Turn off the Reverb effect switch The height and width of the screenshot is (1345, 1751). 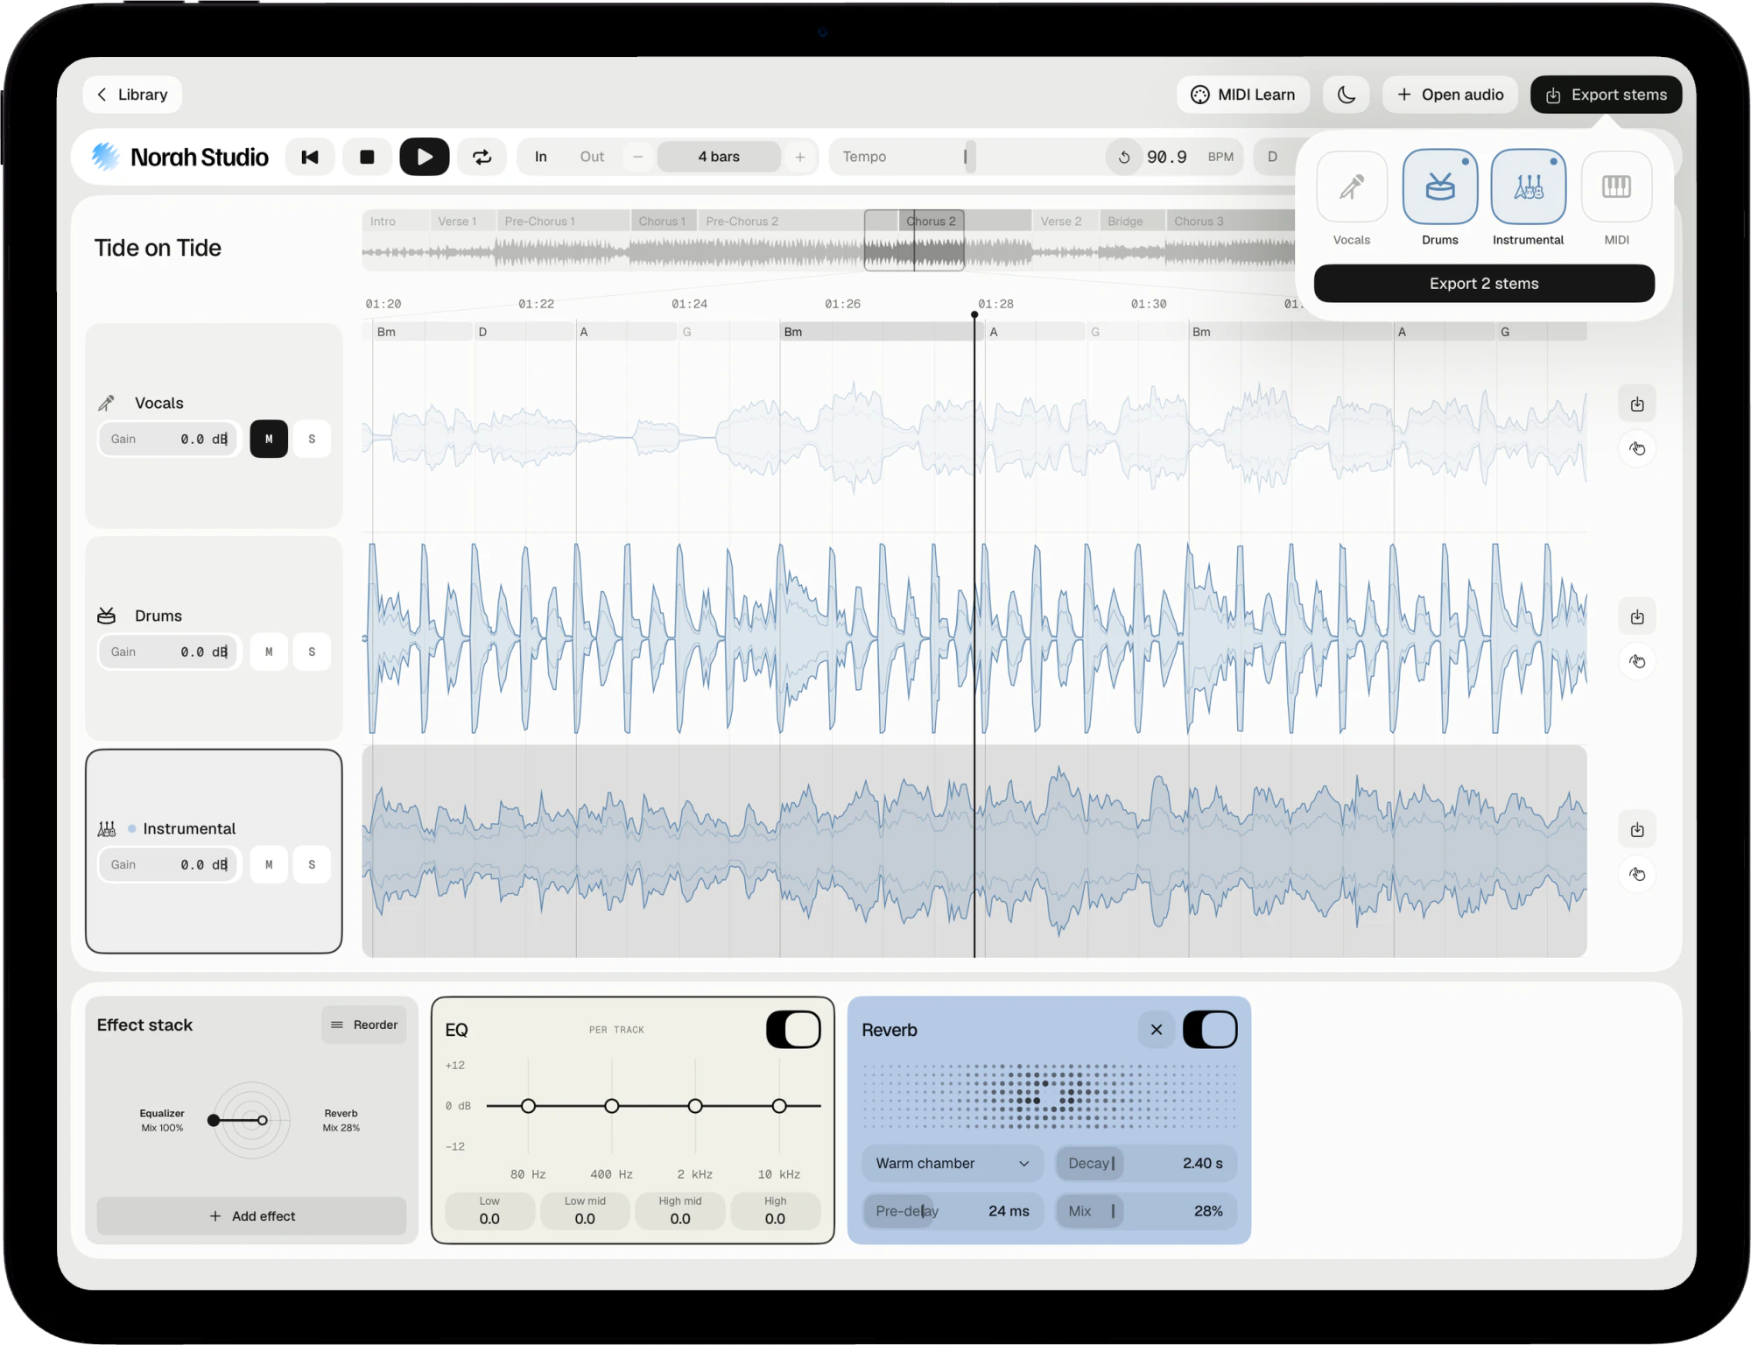click(1210, 1030)
